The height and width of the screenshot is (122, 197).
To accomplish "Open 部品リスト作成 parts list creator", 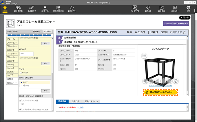I will tap(58, 9).
